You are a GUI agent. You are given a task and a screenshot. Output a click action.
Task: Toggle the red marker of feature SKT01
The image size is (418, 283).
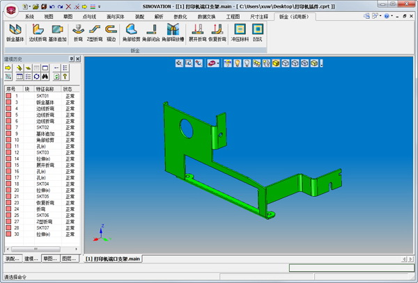click(x=8, y=96)
